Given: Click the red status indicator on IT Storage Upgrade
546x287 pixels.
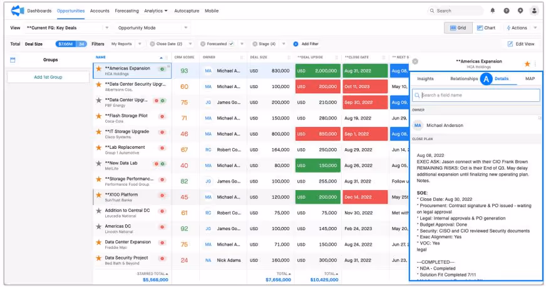Looking at the screenshot, I should [x=162, y=132].
